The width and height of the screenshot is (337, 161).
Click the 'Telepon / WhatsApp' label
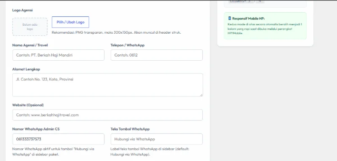point(128,45)
